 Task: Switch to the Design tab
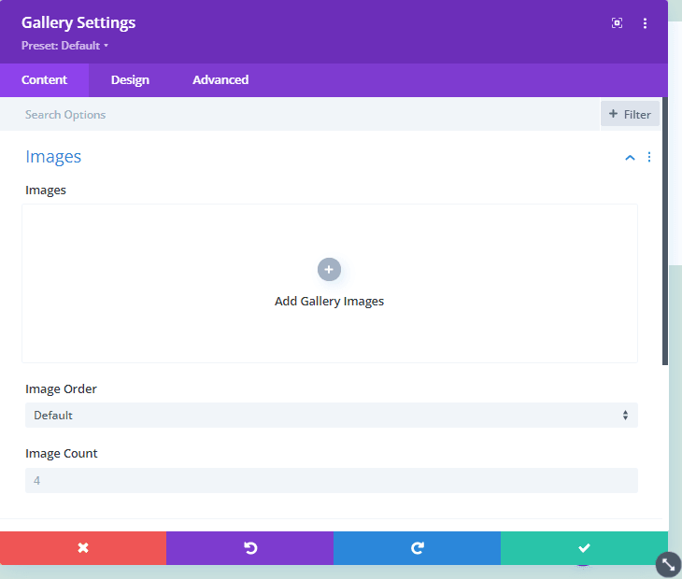pyautogui.click(x=130, y=80)
